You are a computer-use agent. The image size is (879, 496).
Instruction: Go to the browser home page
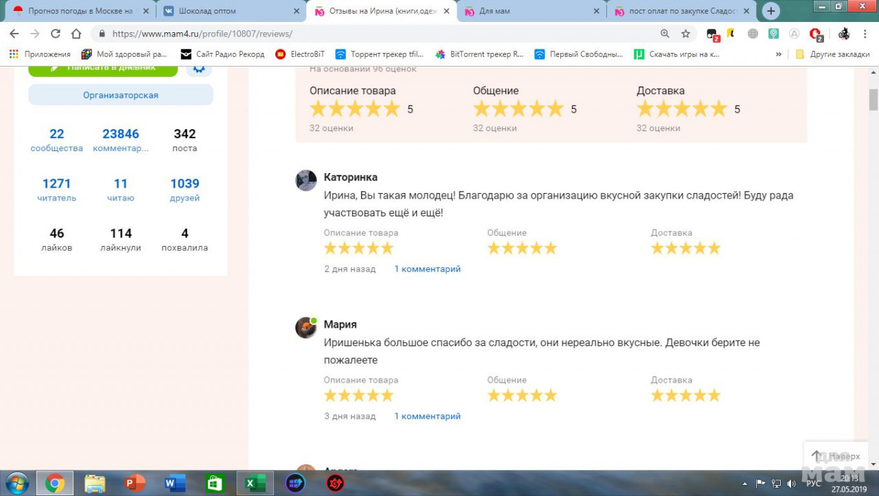click(x=76, y=34)
